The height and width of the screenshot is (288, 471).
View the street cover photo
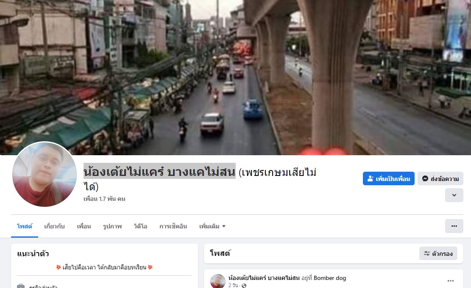[236, 77]
